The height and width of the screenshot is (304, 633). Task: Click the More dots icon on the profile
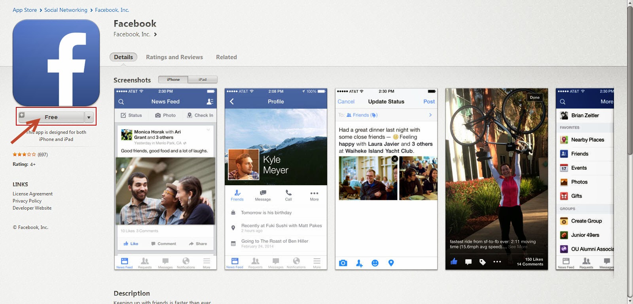coord(314,193)
